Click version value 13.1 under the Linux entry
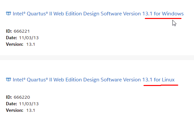Screen dimensions: 194x118 (x=31, y=110)
